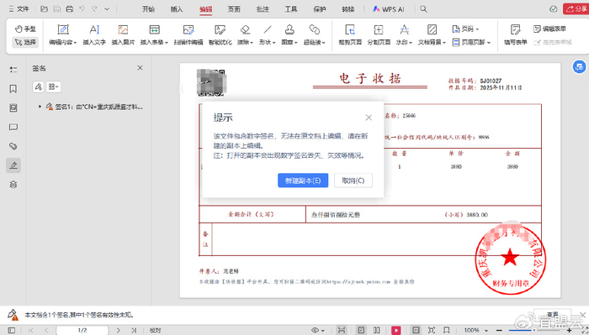Activate the Select (选择) tool
Image resolution: width=589 pixels, height=335 pixels.
tap(25, 42)
